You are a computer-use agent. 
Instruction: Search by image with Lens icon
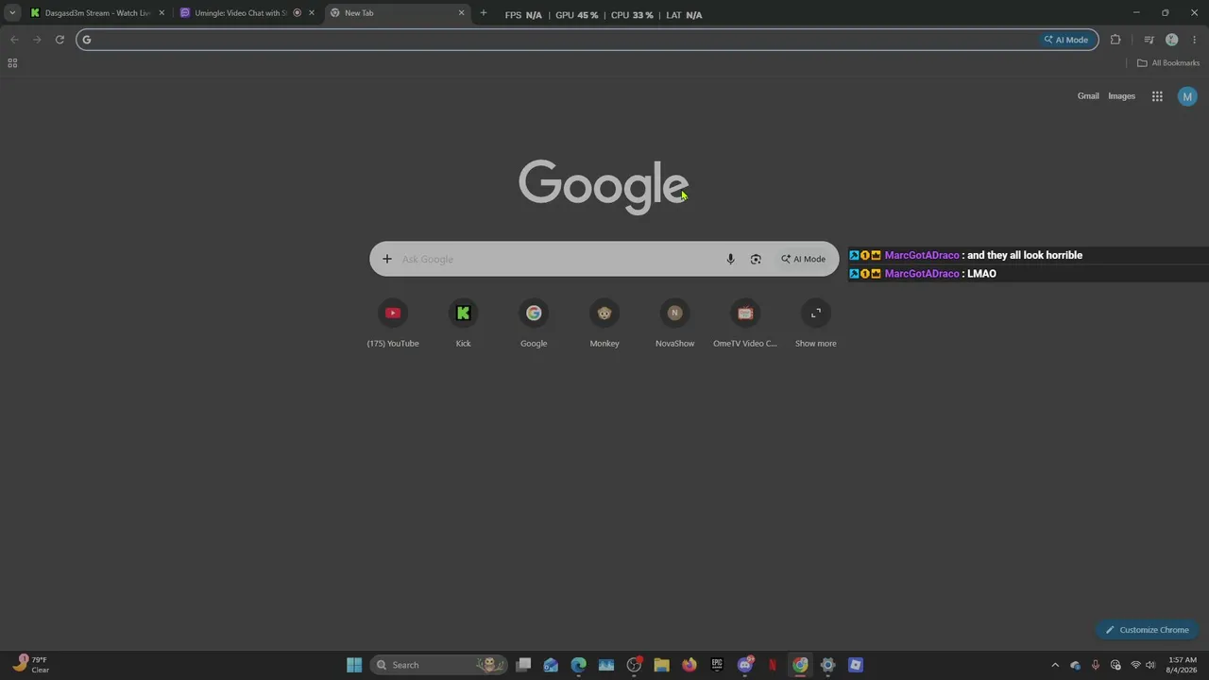pos(756,259)
